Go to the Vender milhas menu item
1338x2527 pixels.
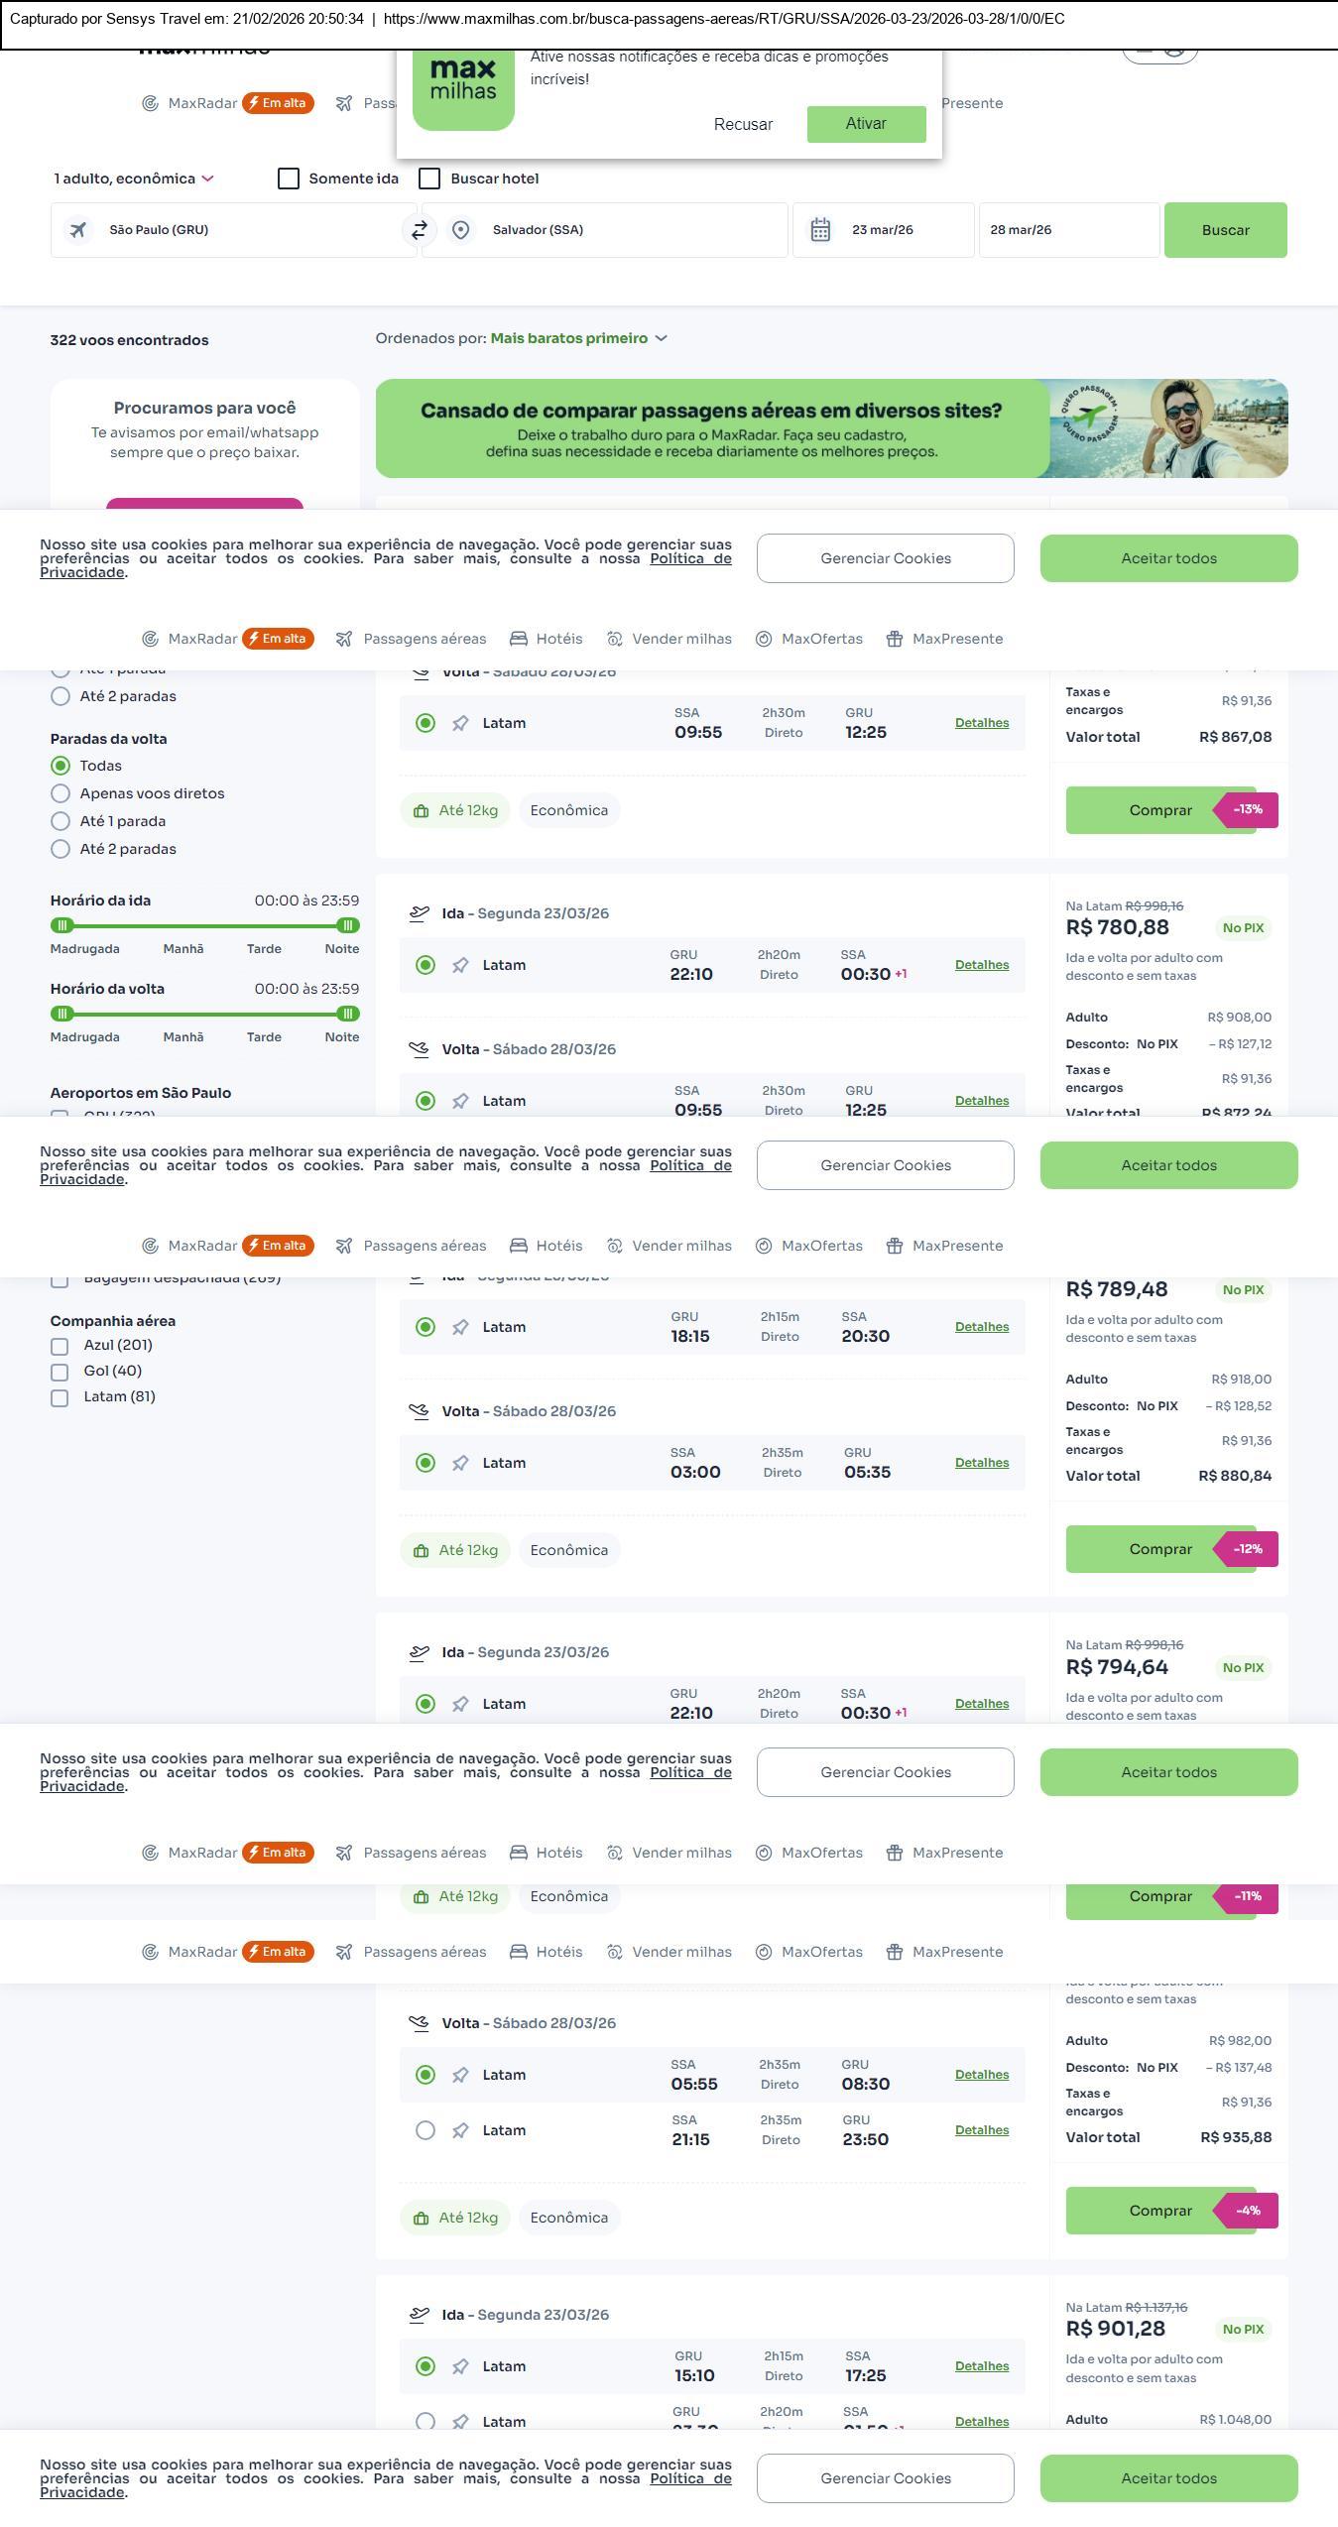click(669, 639)
